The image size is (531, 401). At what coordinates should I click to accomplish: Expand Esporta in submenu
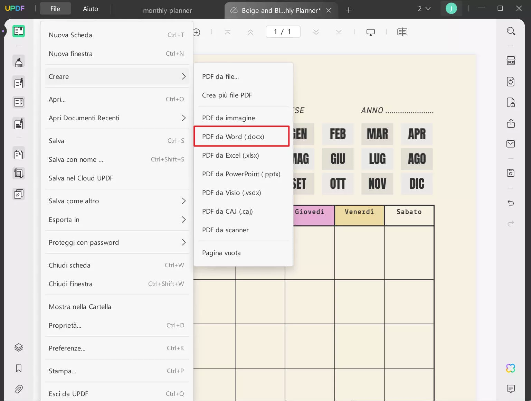point(117,220)
